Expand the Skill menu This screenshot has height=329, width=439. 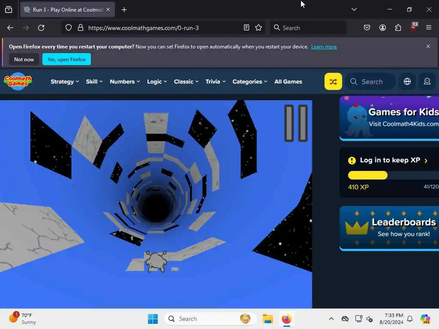[94, 82]
